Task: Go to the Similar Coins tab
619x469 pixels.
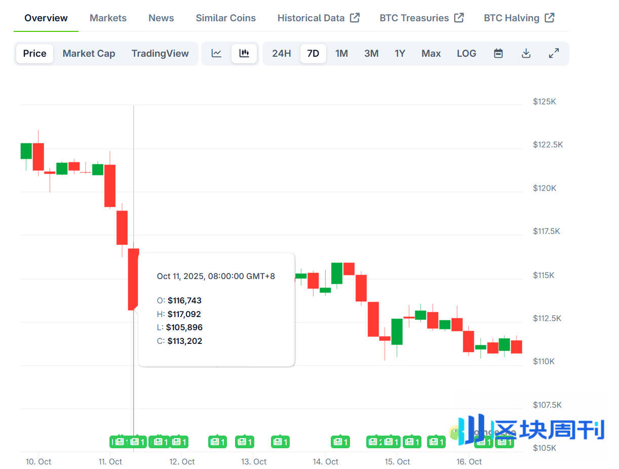Action: click(x=225, y=18)
